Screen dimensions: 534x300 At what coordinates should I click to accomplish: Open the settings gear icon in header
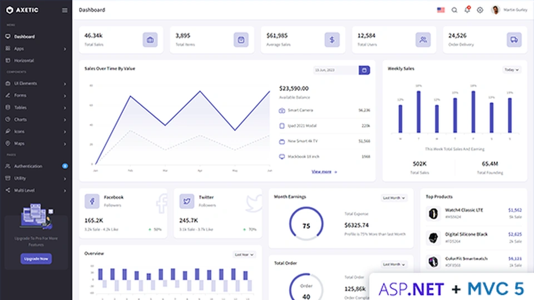(x=479, y=10)
